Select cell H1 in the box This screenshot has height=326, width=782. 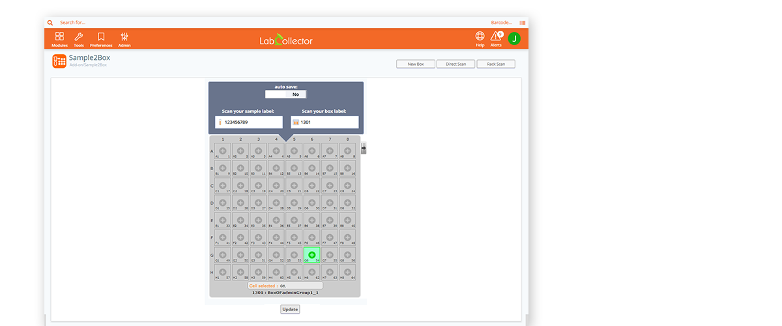[223, 273]
